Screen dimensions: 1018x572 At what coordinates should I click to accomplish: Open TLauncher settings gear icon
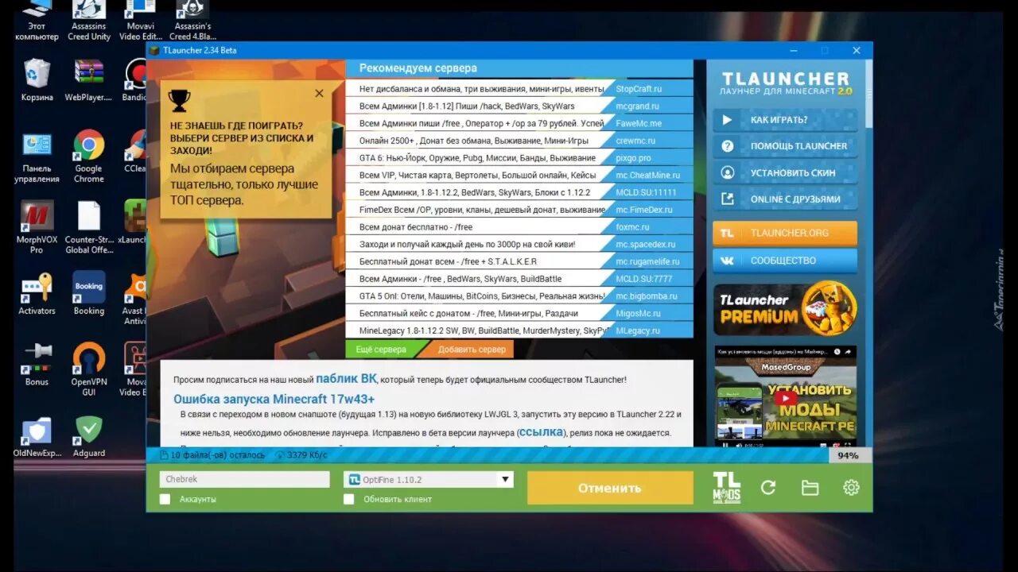click(x=851, y=488)
